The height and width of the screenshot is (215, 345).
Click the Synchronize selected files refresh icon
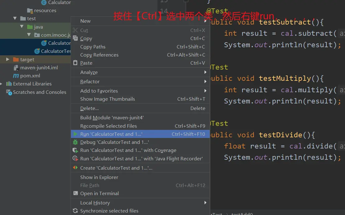pyautogui.click(x=75, y=211)
